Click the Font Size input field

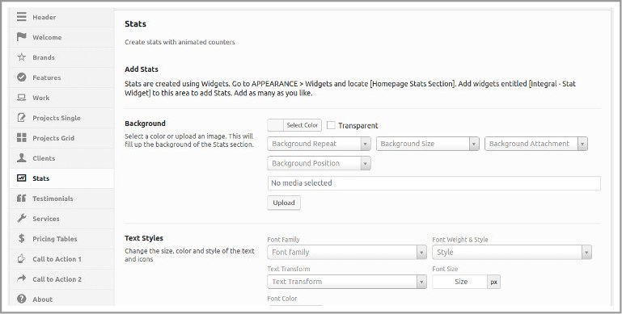point(460,282)
